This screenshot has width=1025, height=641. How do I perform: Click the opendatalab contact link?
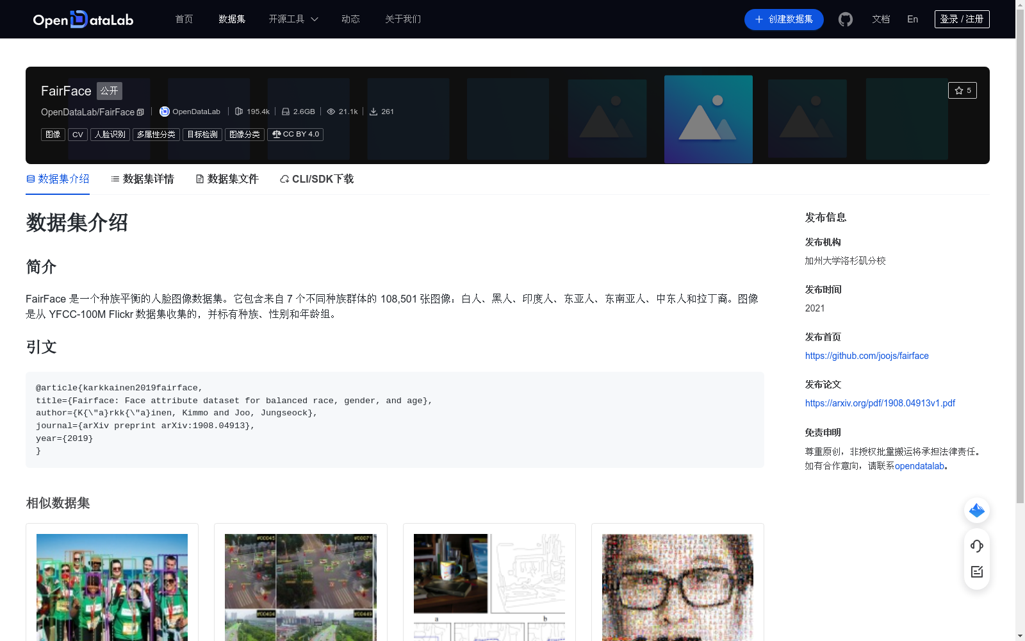pos(919,466)
